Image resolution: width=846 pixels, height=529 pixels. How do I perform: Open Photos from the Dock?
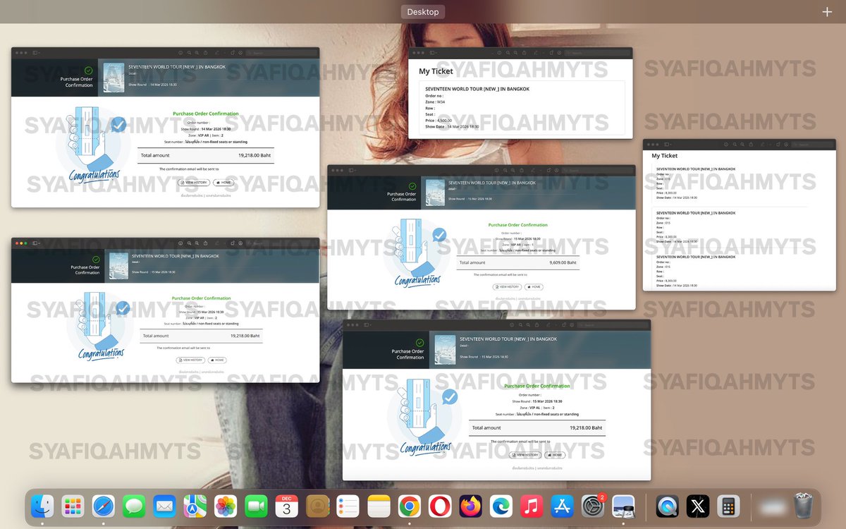(226, 506)
